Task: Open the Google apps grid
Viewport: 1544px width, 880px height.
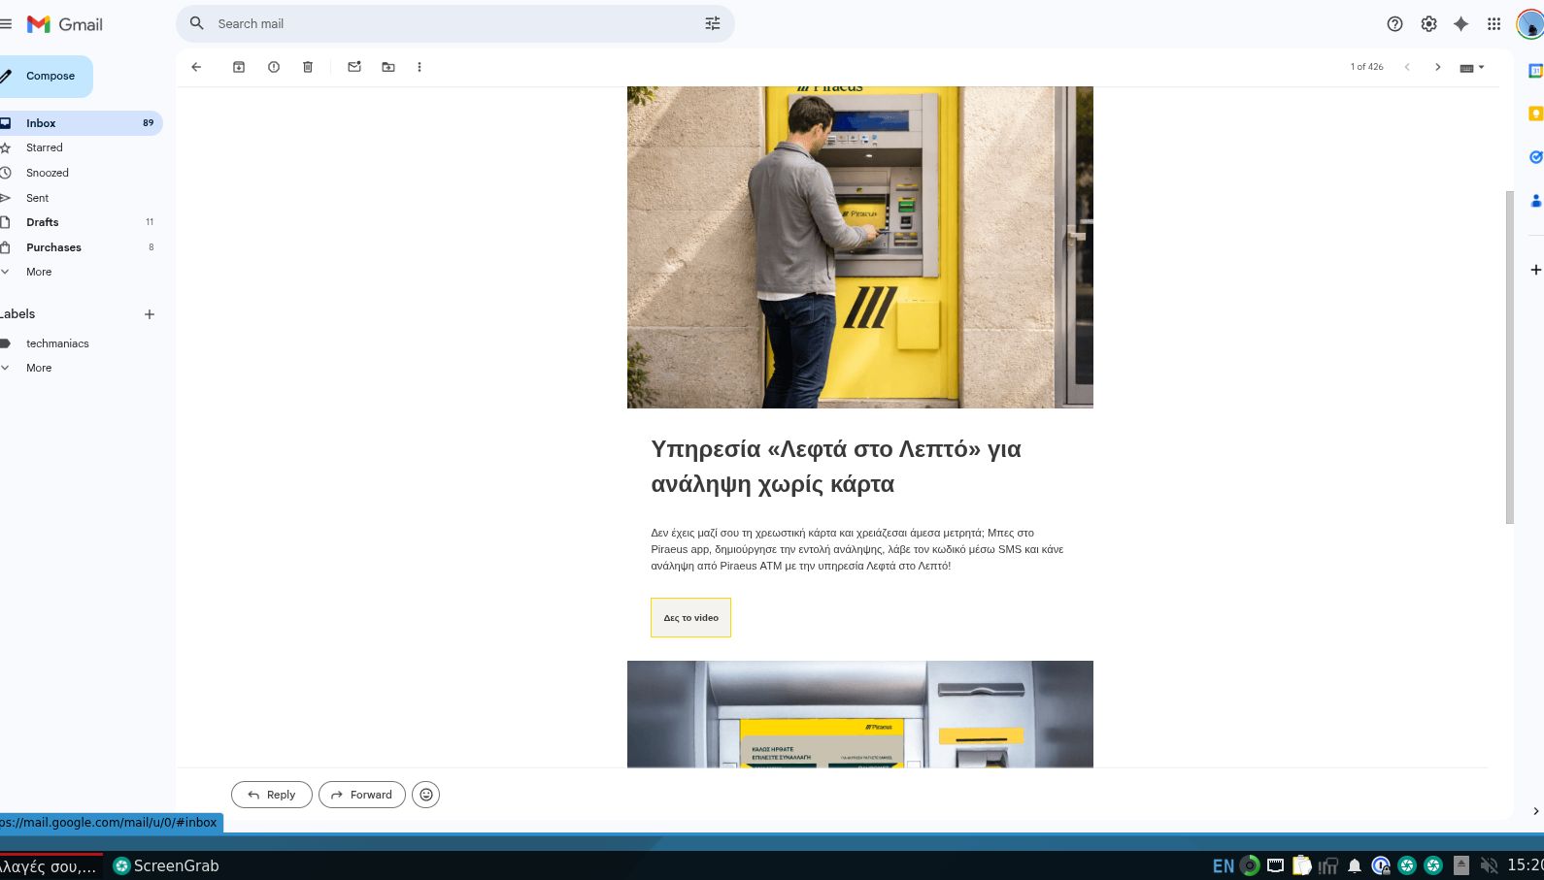Action: (x=1494, y=24)
